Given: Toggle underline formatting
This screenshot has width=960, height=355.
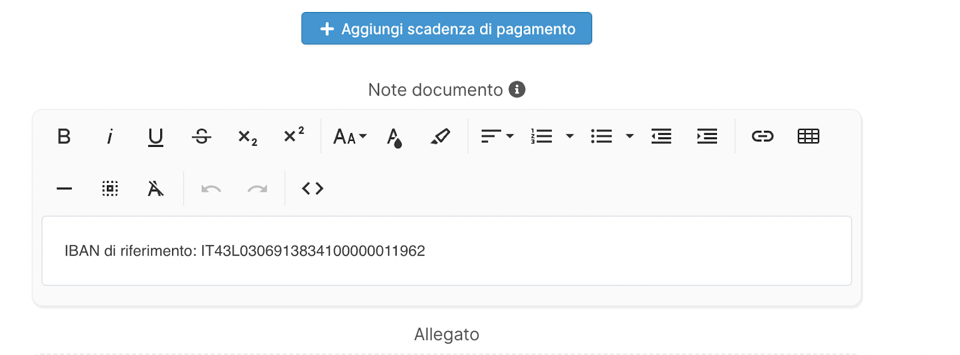Looking at the screenshot, I should tap(155, 137).
